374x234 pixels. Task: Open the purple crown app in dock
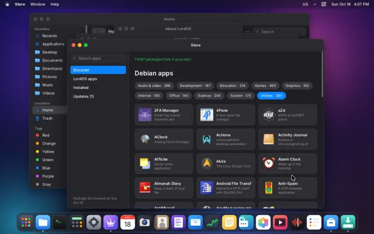pyautogui.click(x=111, y=223)
